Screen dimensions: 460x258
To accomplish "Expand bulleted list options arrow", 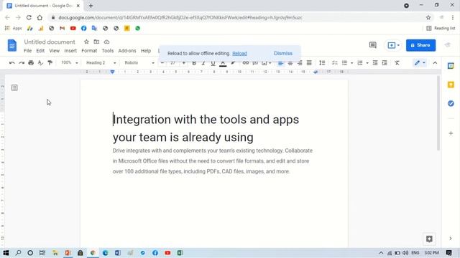I will point(351,63).
